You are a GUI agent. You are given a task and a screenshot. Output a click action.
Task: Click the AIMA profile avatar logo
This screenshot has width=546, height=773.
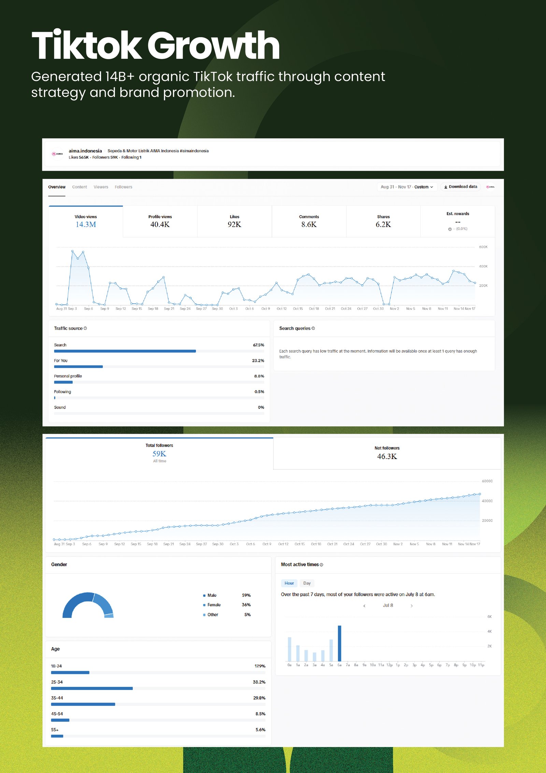click(x=57, y=154)
